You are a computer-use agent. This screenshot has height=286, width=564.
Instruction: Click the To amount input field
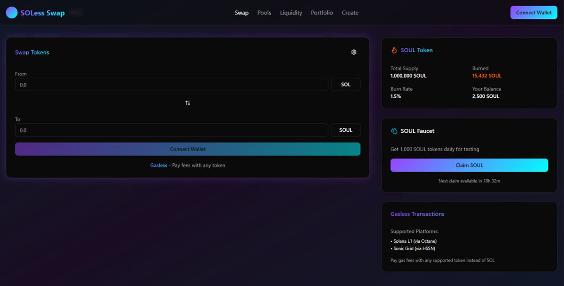pos(172,130)
